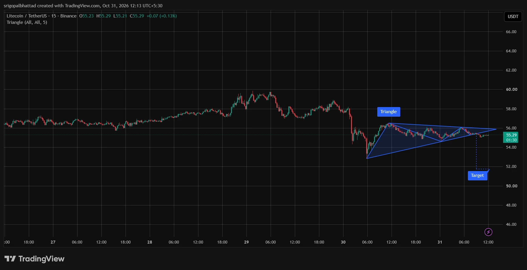
Task: Click the purple lightning bolt icon
Action: pyautogui.click(x=488, y=232)
